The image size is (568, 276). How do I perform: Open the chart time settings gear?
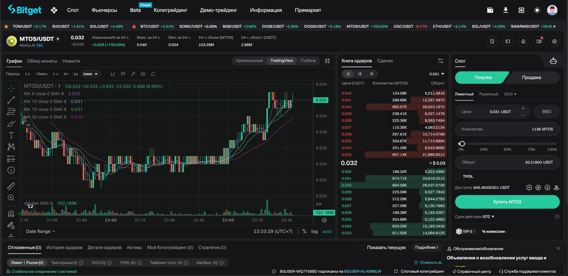pos(324,220)
